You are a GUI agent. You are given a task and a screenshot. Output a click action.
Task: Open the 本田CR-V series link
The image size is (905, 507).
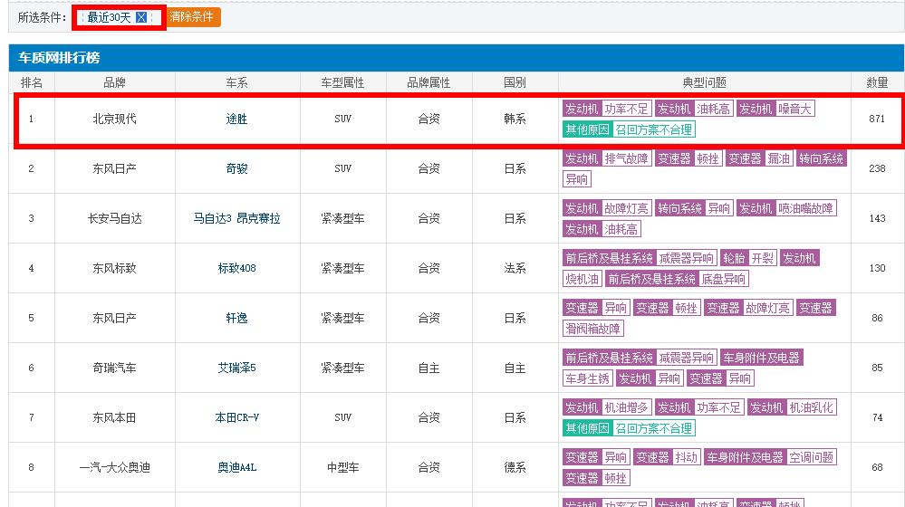pyautogui.click(x=236, y=417)
